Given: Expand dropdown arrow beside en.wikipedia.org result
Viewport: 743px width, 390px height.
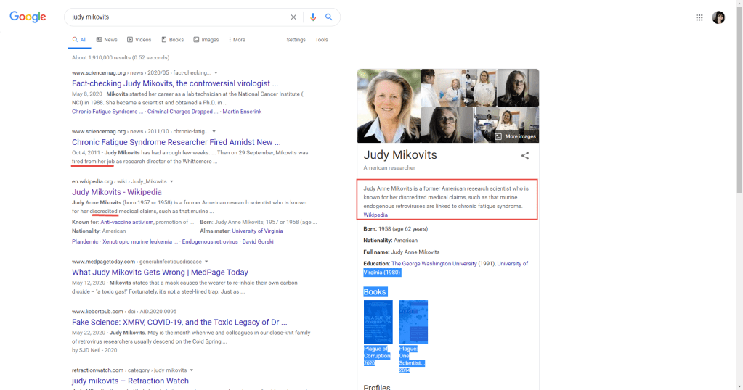Looking at the screenshot, I should [172, 181].
